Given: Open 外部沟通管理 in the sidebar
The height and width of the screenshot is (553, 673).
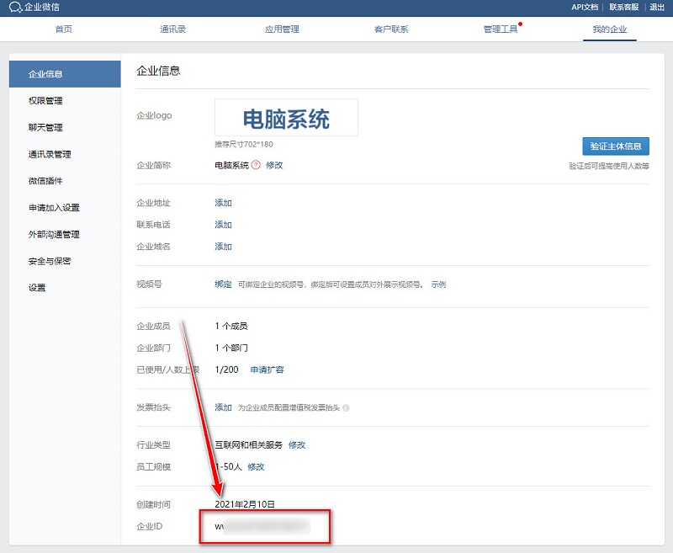Looking at the screenshot, I should click(54, 235).
